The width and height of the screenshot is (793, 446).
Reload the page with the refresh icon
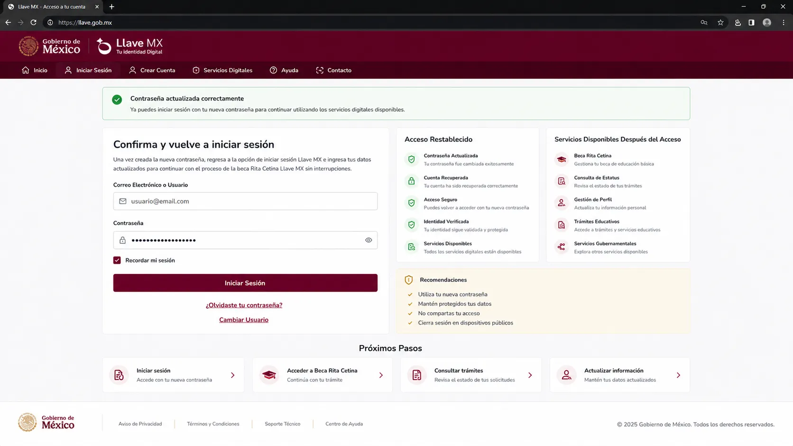point(33,22)
